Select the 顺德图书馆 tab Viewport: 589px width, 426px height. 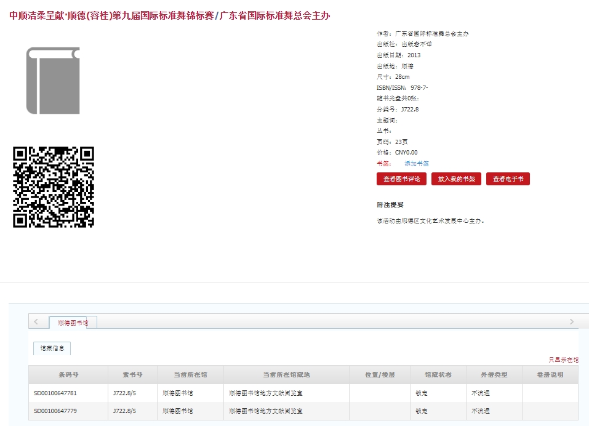[73, 323]
